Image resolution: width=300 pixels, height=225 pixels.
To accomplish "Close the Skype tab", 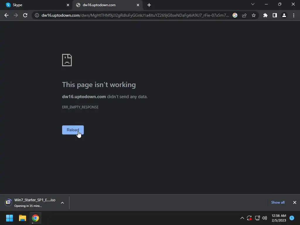I will point(68,5).
